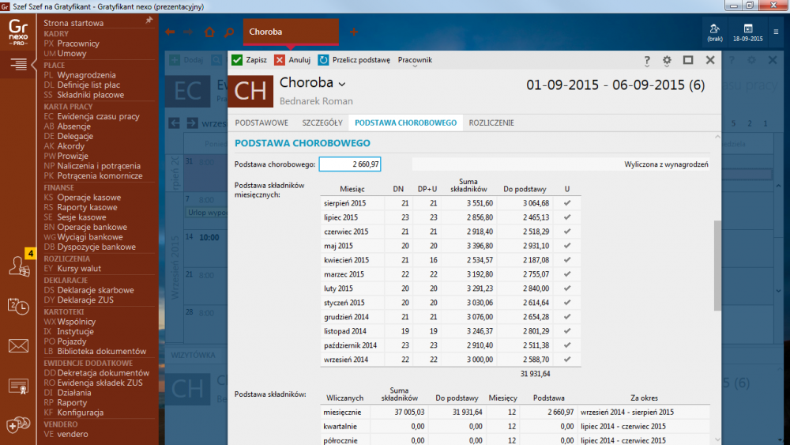
Task: Click the Przelicz podstawę refresh icon
Action: point(324,60)
